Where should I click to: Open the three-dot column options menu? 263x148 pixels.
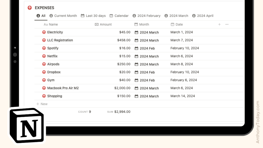[227, 24]
